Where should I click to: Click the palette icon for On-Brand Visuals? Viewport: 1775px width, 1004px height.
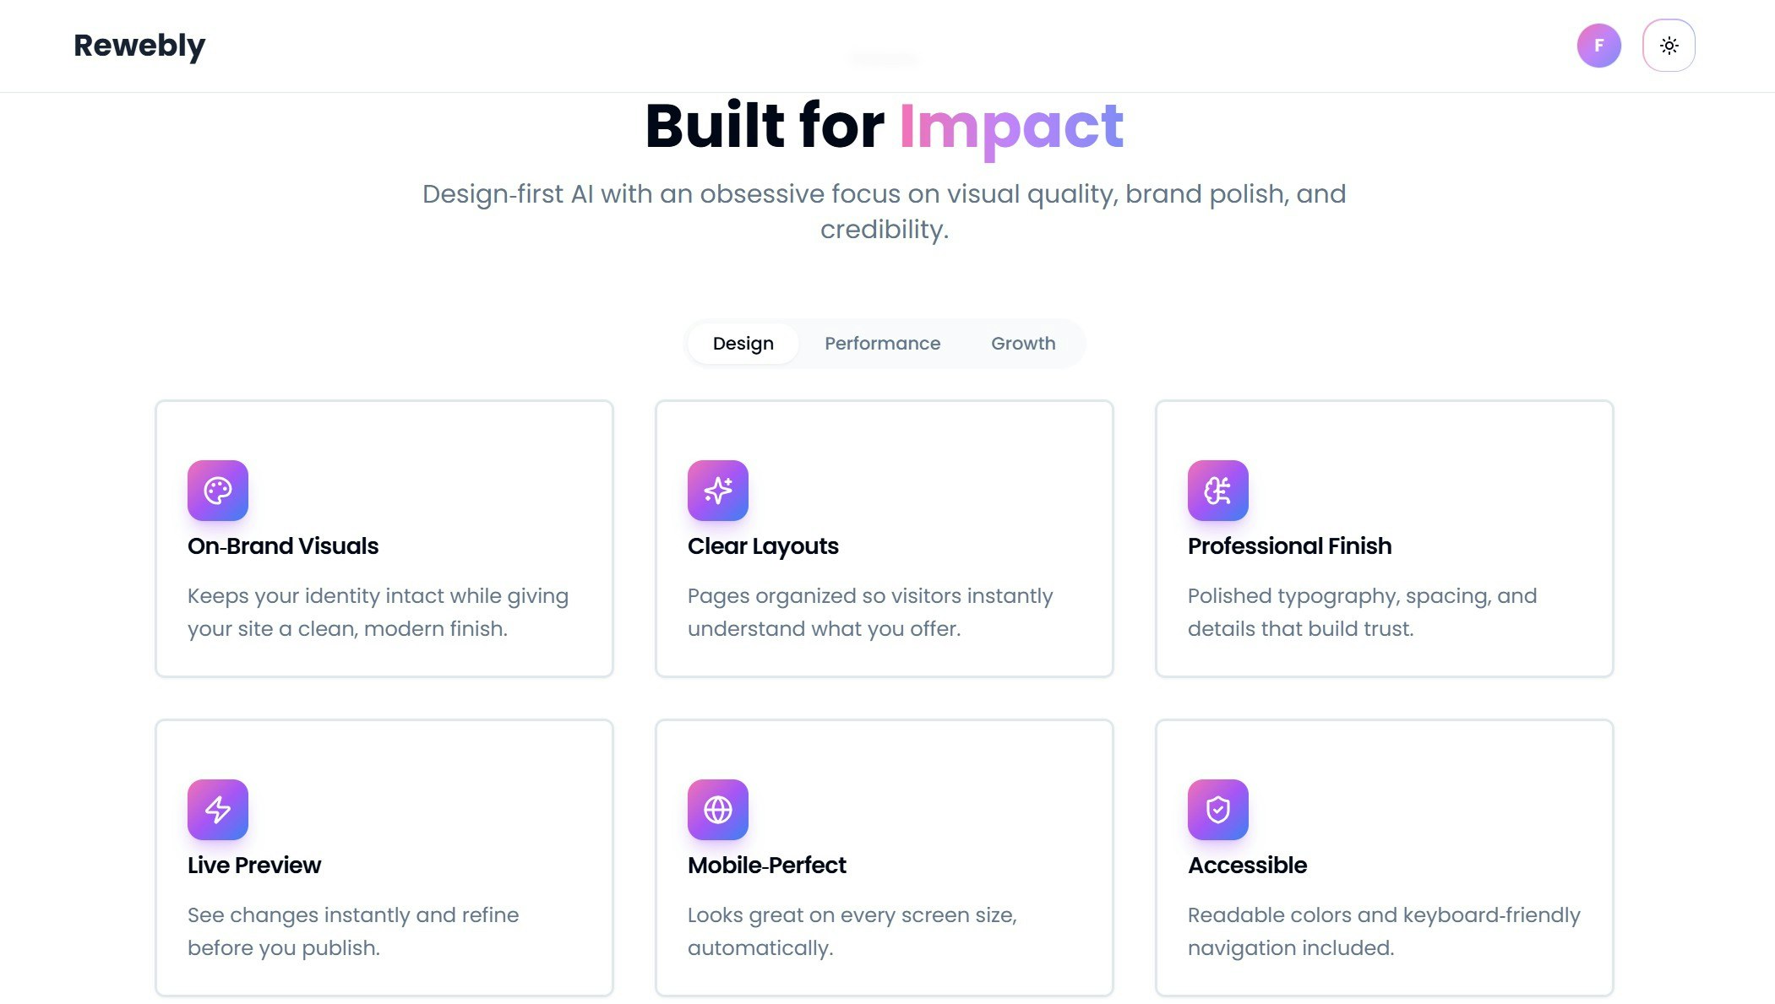pos(218,491)
